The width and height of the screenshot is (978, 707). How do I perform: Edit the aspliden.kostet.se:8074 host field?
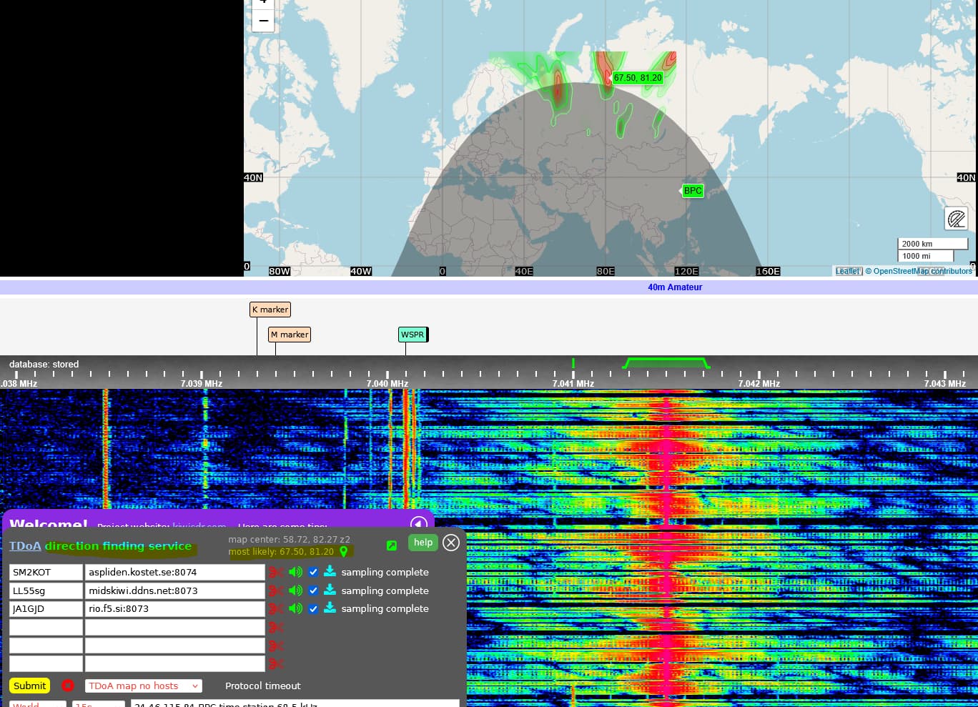[175, 572]
